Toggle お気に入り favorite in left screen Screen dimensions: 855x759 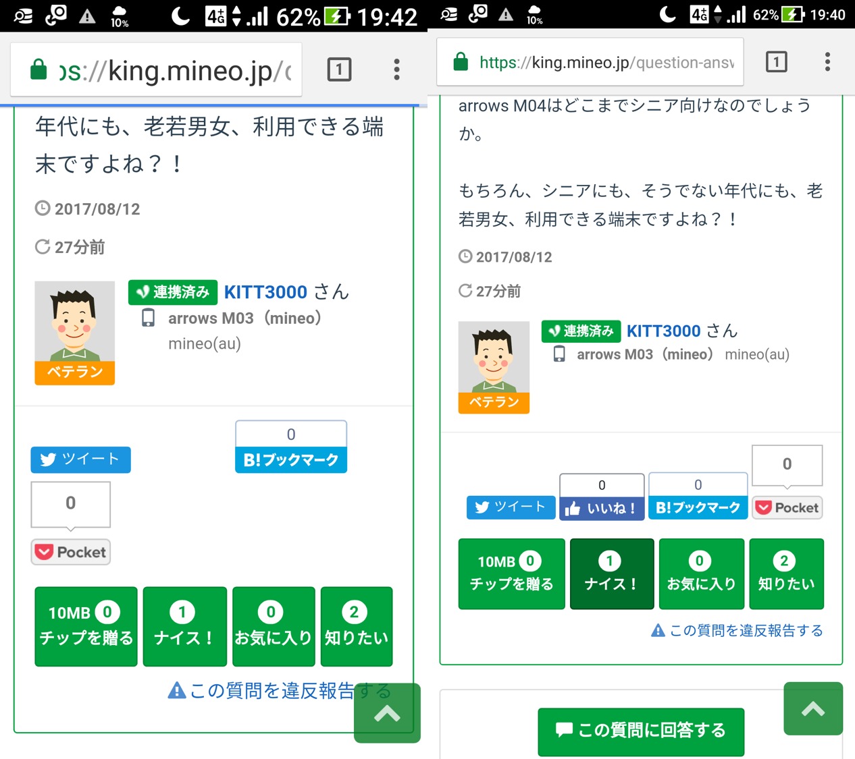click(x=273, y=626)
